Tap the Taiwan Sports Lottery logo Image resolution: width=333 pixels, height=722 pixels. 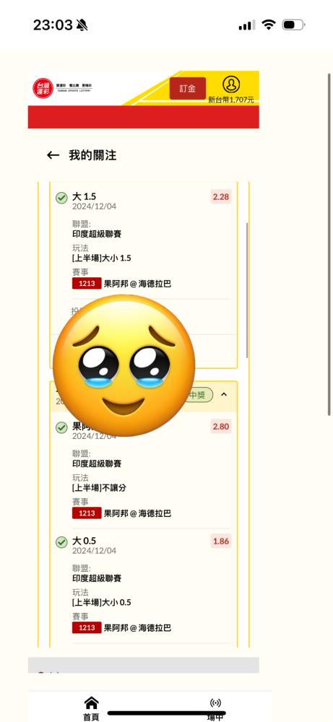coord(43,88)
